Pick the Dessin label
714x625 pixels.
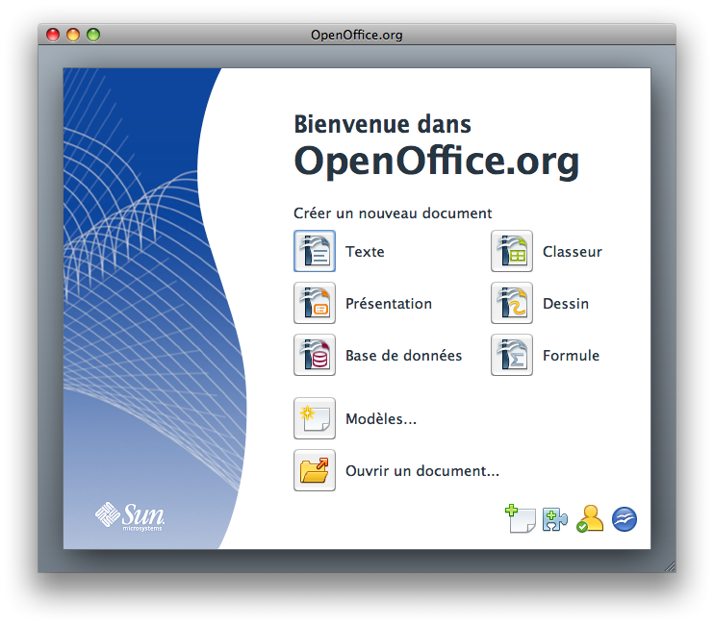[x=566, y=304]
